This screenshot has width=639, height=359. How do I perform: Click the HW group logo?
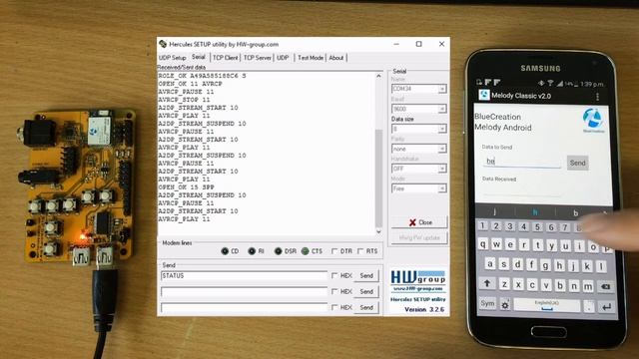[418, 277]
